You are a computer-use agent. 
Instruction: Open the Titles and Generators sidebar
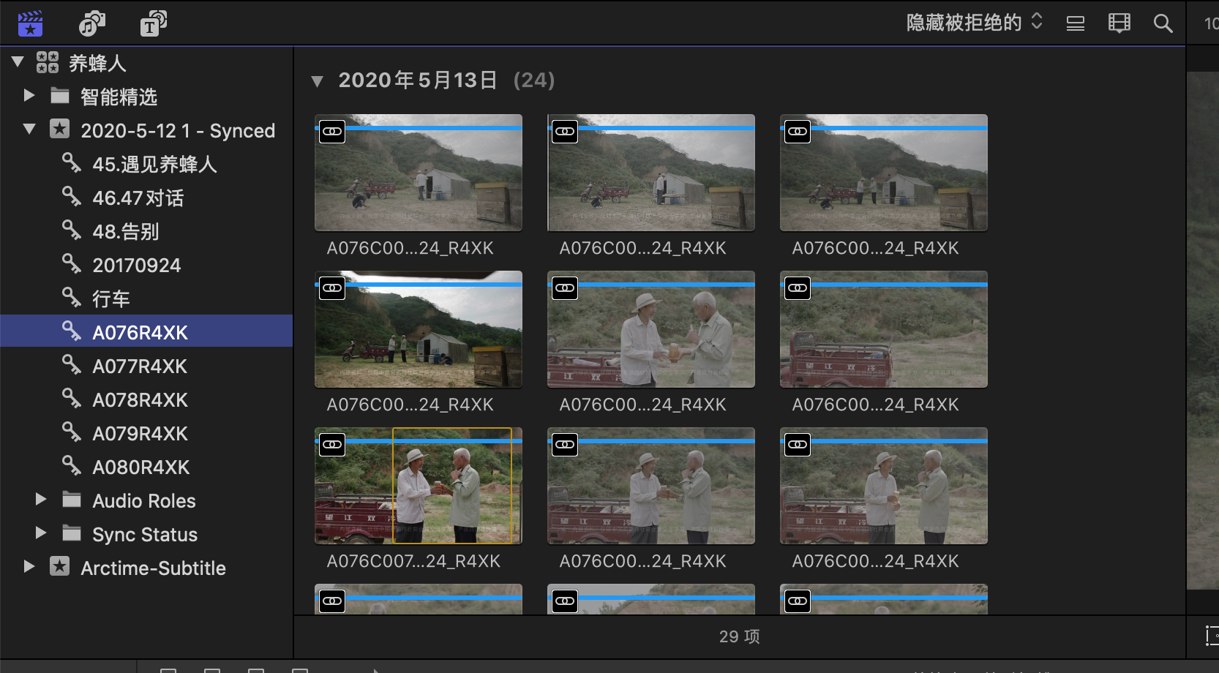coord(153,23)
